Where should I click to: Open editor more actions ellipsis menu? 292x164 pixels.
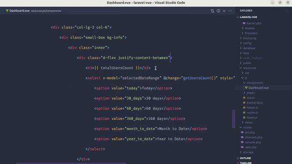(x=230, y=11)
